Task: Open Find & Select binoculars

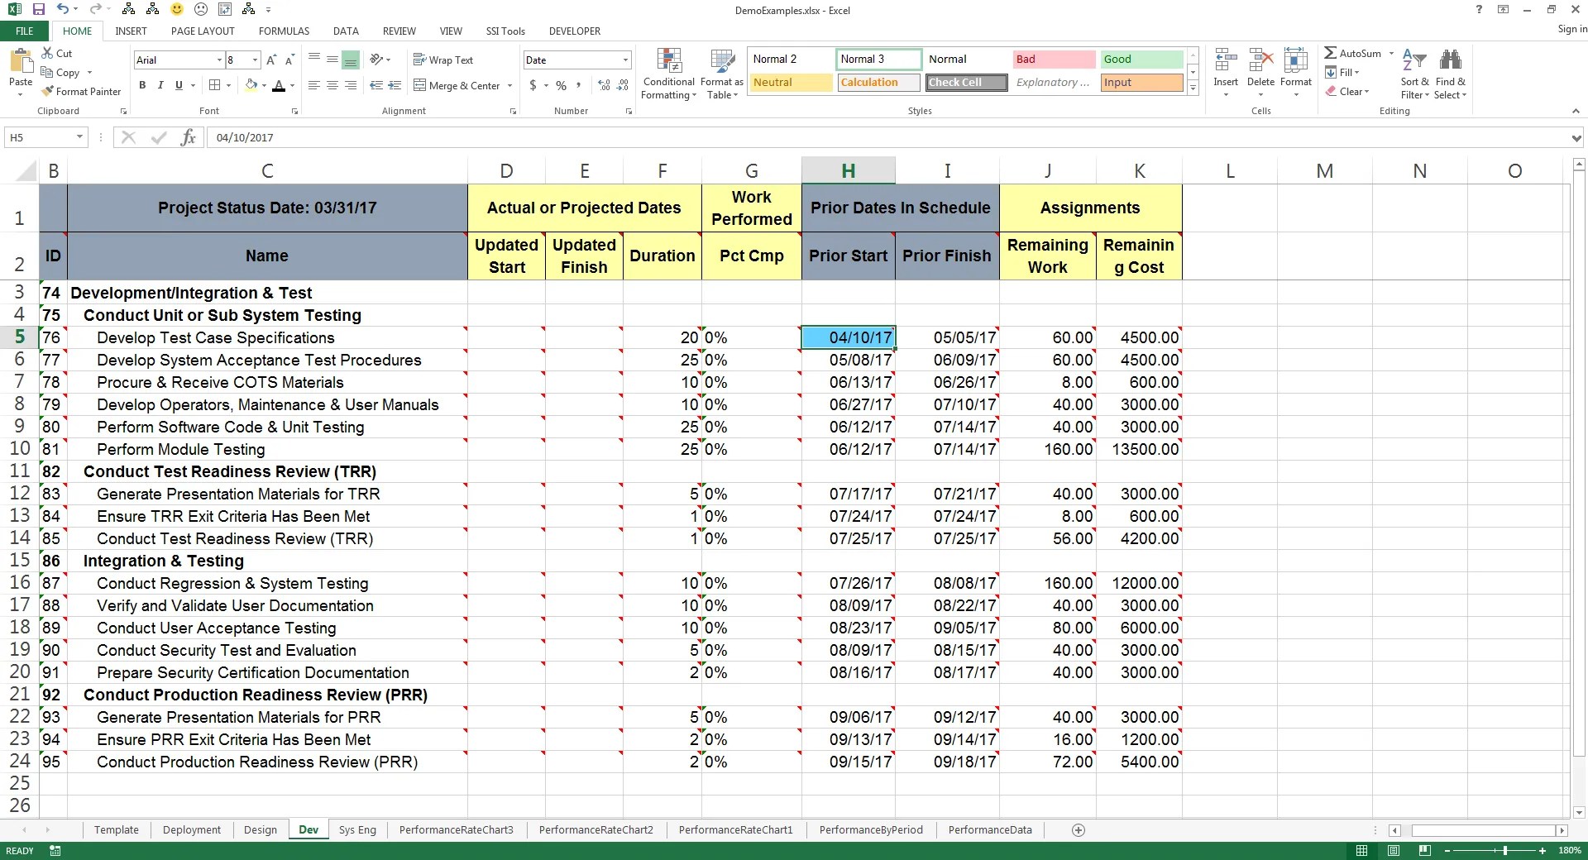Action: pyautogui.click(x=1451, y=74)
